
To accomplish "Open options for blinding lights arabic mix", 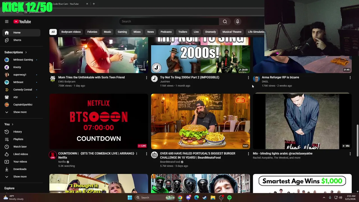I will point(350,154).
